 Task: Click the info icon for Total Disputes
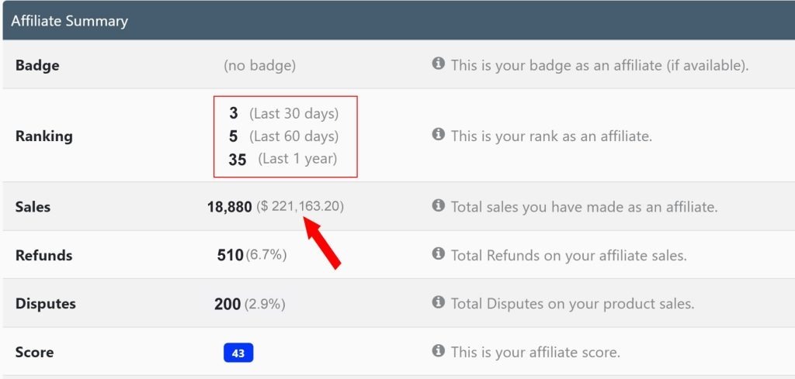pos(438,302)
